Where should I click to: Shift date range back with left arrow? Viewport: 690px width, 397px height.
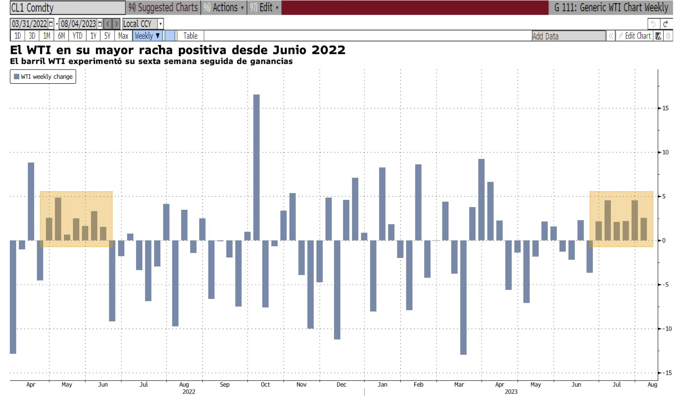click(108, 24)
